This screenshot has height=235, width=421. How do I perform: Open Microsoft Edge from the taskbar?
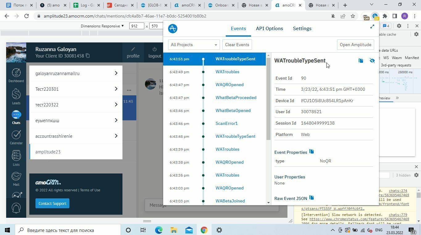tap(159, 230)
